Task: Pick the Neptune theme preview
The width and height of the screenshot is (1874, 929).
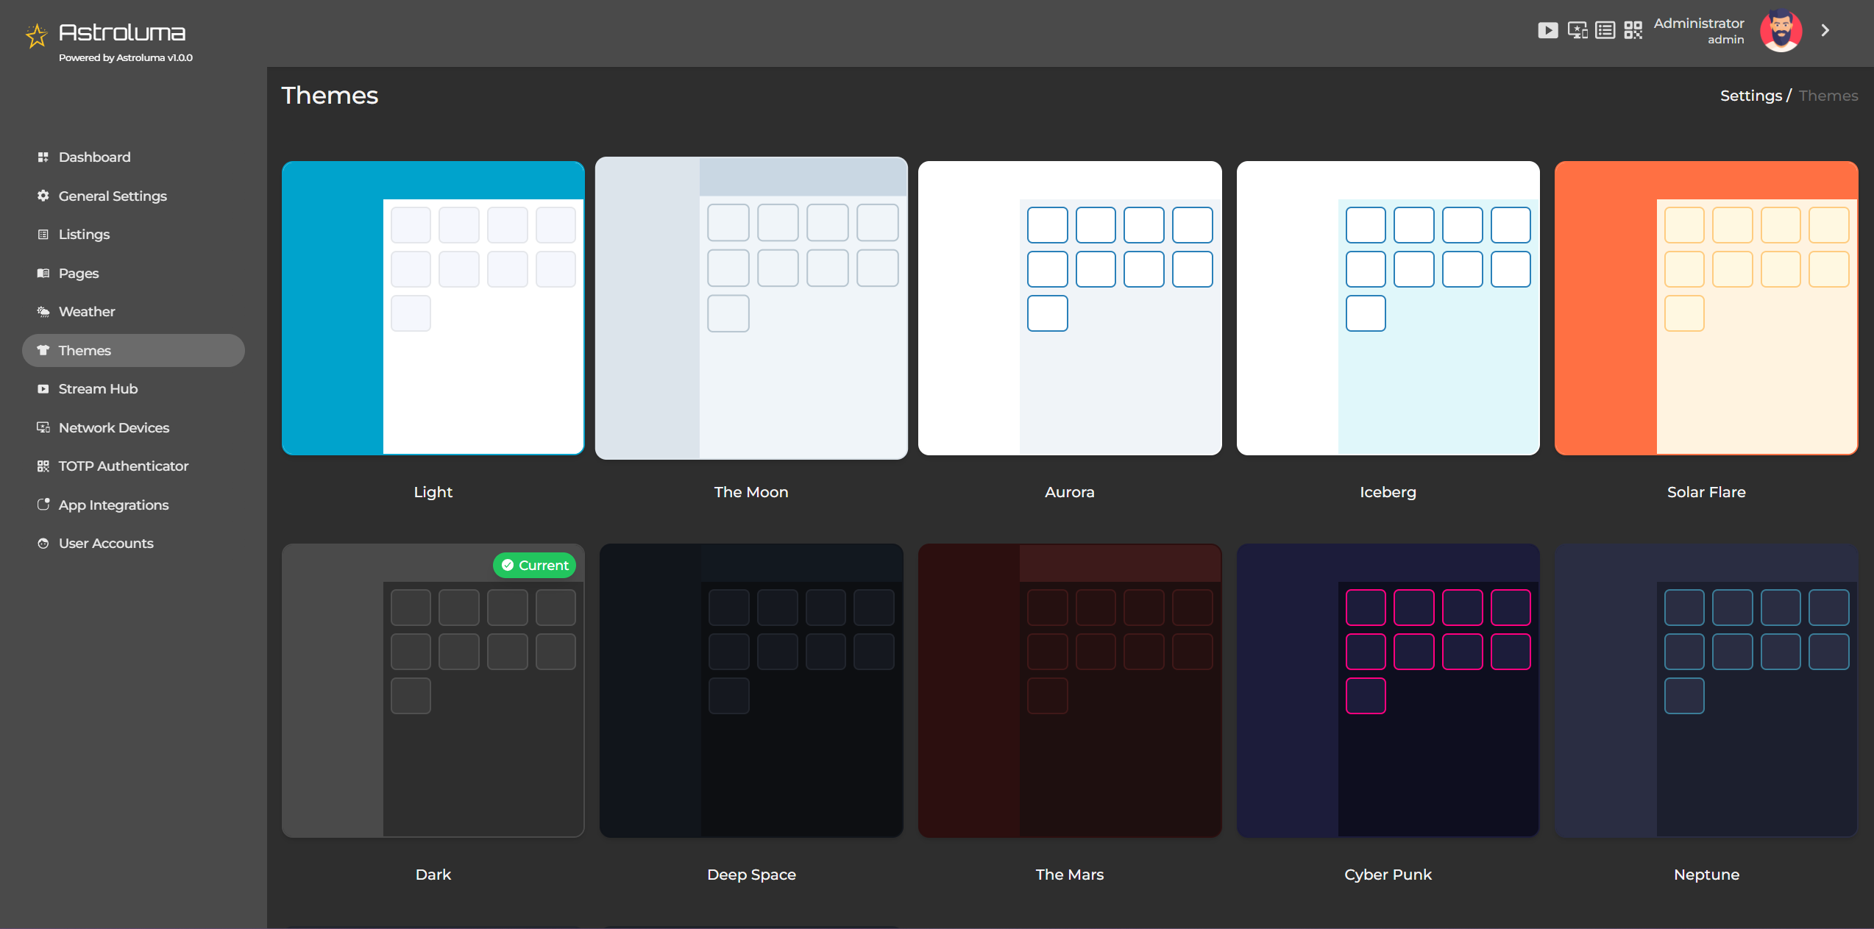Action: (1706, 690)
